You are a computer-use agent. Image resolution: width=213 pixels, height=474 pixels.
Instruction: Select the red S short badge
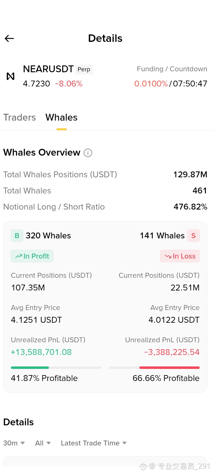pos(193,236)
